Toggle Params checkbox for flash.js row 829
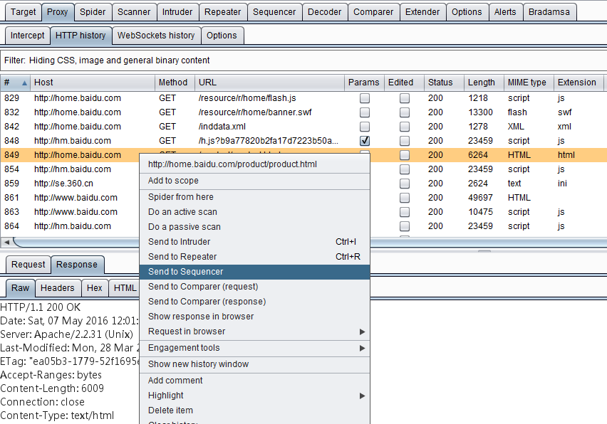 pos(365,98)
